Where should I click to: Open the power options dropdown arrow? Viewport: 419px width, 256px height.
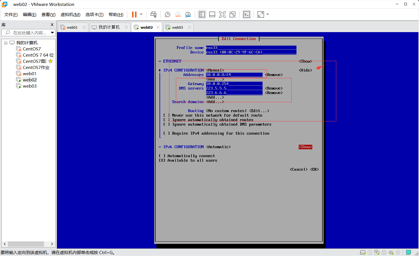click(141, 14)
